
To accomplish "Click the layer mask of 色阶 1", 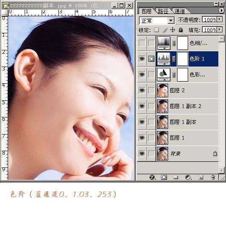I will 183,59.
